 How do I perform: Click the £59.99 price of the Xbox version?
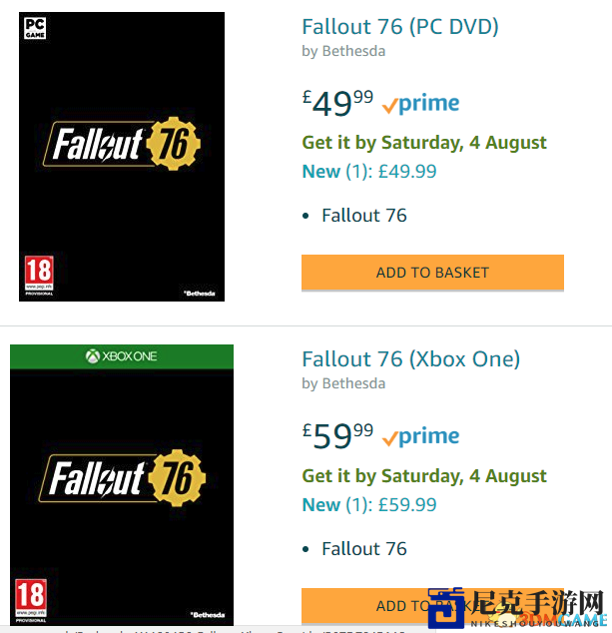pyautogui.click(x=337, y=436)
